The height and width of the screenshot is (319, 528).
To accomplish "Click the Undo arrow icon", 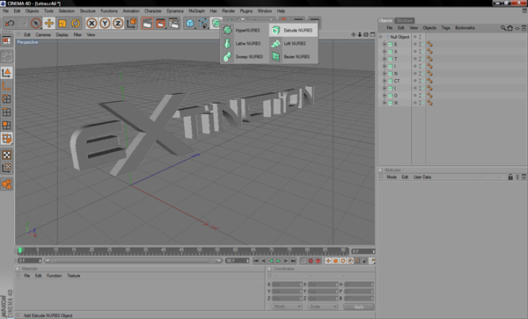I will (10, 23).
